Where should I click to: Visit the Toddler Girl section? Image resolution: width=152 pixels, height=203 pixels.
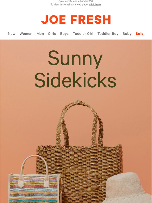tap(83, 34)
